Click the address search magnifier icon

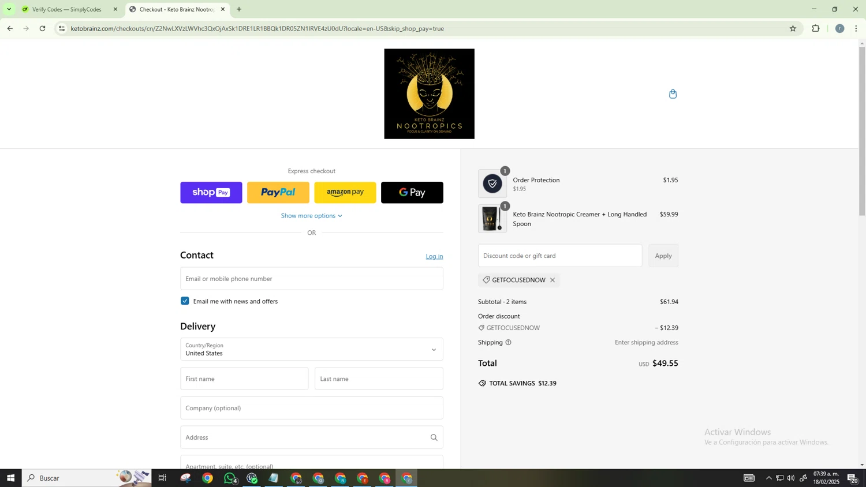(x=434, y=438)
